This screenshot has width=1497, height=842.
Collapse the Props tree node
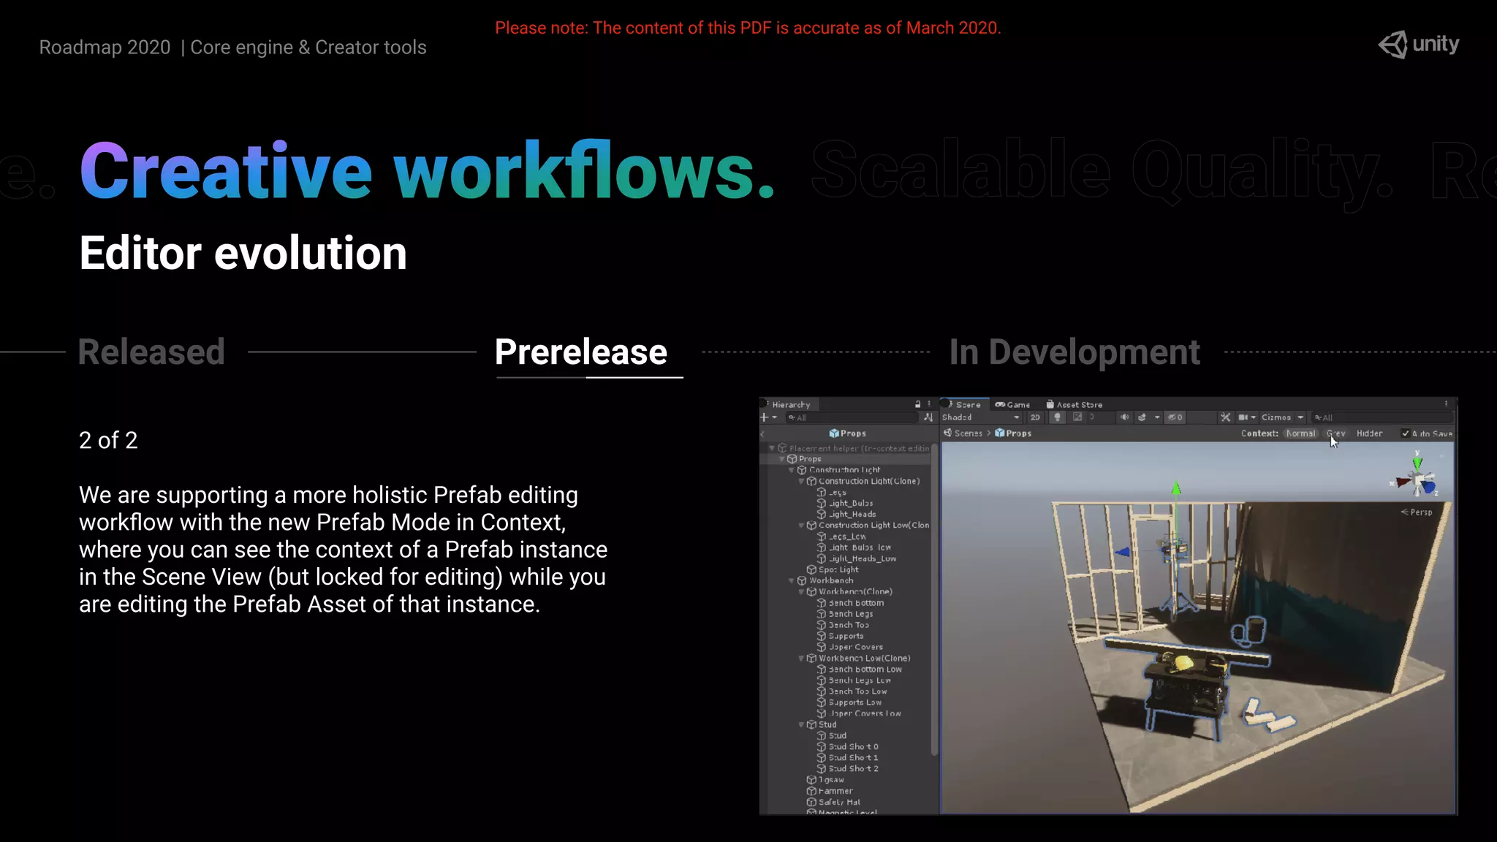[781, 459]
